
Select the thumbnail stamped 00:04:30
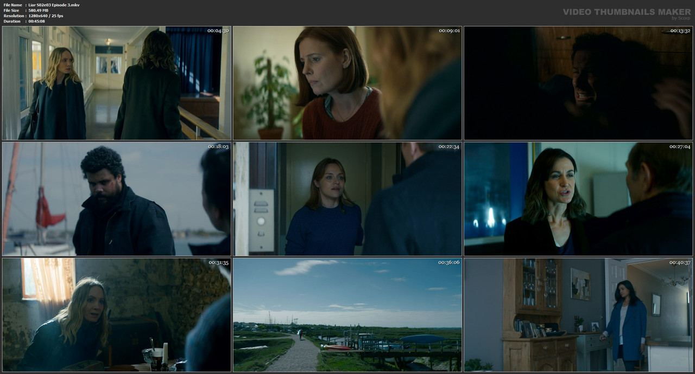[x=117, y=83]
